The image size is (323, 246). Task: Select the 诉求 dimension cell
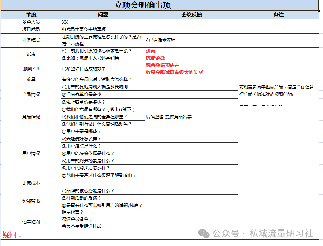pyautogui.click(x=31, y=55)
